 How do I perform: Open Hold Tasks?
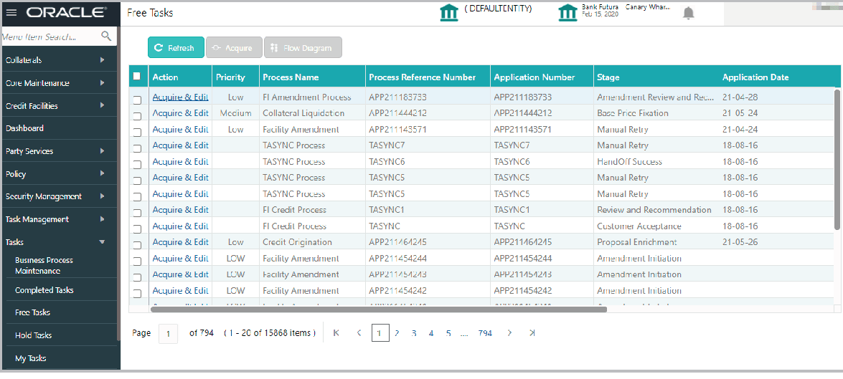coord(33,335)
